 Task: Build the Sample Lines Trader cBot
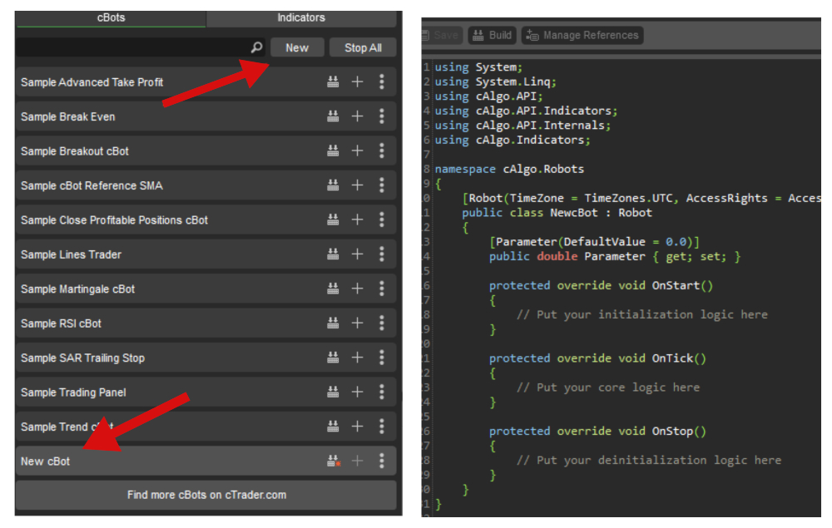333,254
